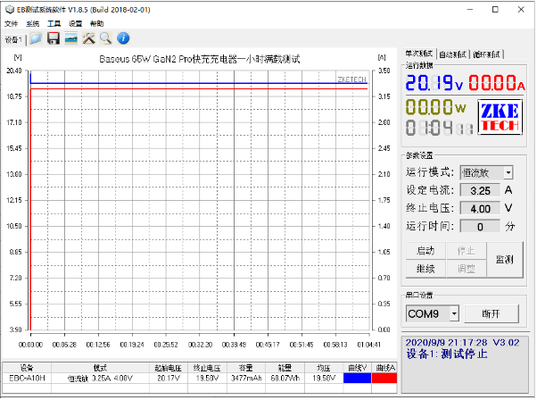The width and height of the screenshot is (537, 400).
Task: Click the 均压 column header
Action: point(324,368)
